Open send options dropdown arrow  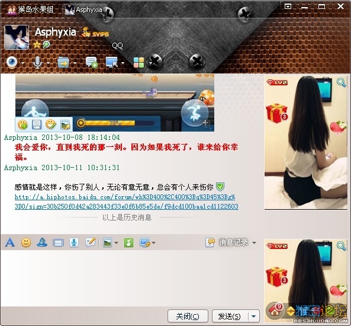pyautogui.click(x=253, y=316)
